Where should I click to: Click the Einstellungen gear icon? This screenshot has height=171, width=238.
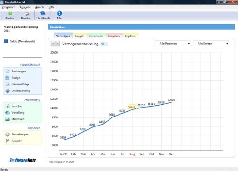pyautogui.click(x=7, y=135)
